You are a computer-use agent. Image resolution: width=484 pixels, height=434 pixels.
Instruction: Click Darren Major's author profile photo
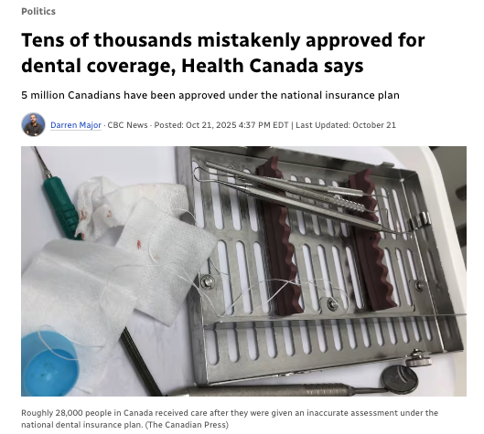pos(33,124)
